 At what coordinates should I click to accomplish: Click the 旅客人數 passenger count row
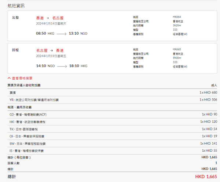click(x=15, y=163)
